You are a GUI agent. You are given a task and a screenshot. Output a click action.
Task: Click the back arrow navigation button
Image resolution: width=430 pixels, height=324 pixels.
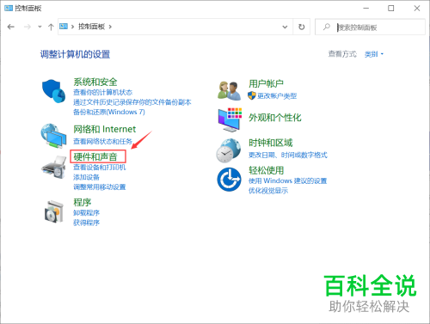11,27
